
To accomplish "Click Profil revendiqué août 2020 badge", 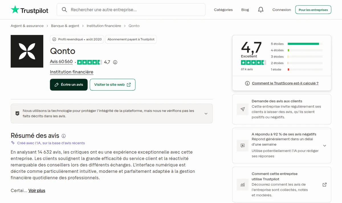I will pyautogui.click(x=77, y=39).
